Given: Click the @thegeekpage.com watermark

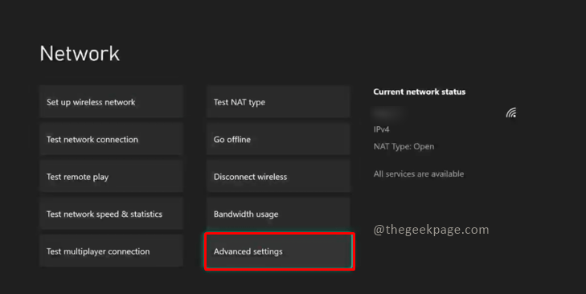Looking at the screenshot, I should [432, 230].
